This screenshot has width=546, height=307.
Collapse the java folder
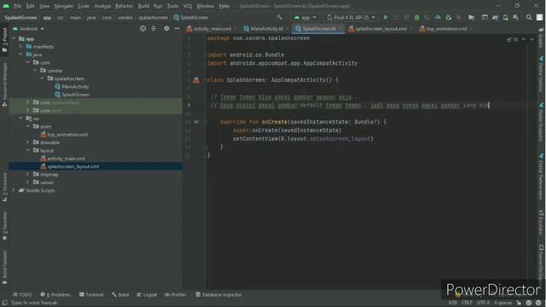click(20, 55)
